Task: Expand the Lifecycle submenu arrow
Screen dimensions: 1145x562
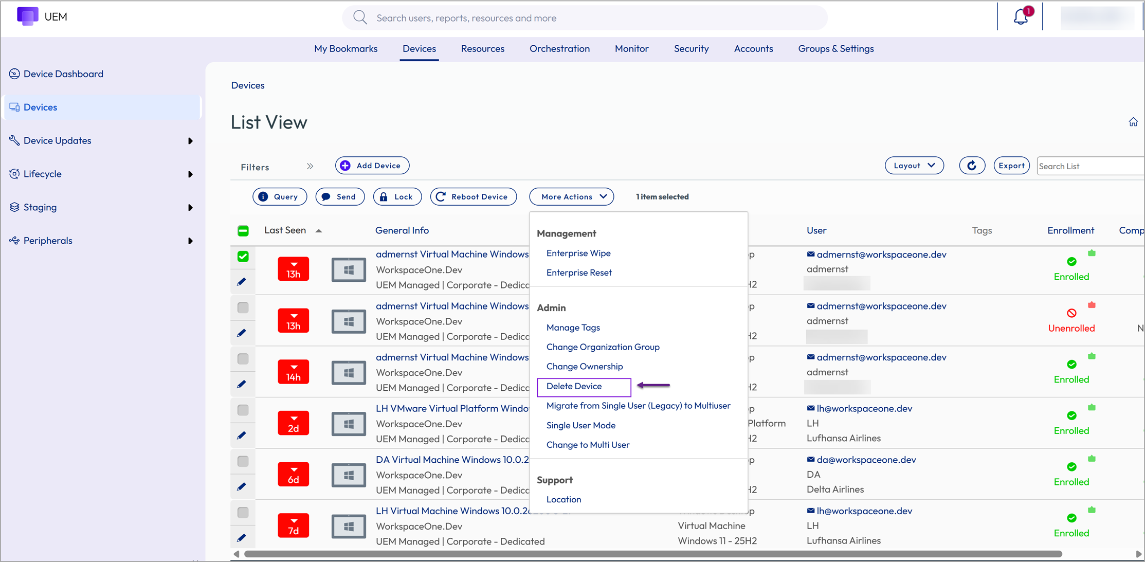Action: click(x=190, y=174)
